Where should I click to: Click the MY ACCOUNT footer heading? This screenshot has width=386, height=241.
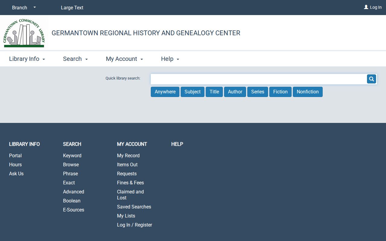pyautogui.click(x=132, y=144)
